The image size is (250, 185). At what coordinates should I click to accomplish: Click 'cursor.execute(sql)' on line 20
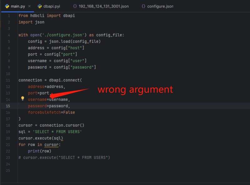tap(41, 138)
